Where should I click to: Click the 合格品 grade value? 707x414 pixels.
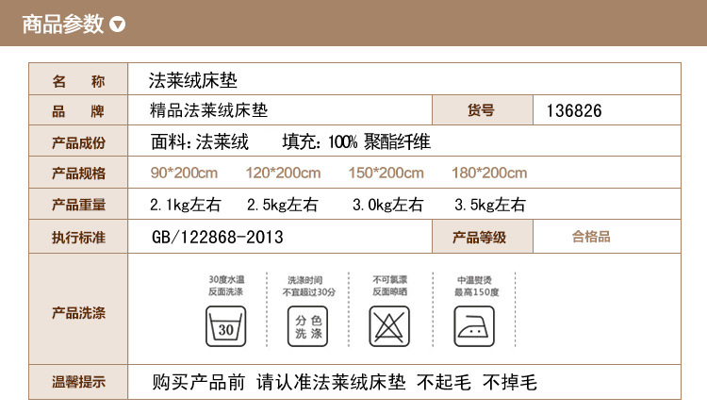click(x=591, y=237)
